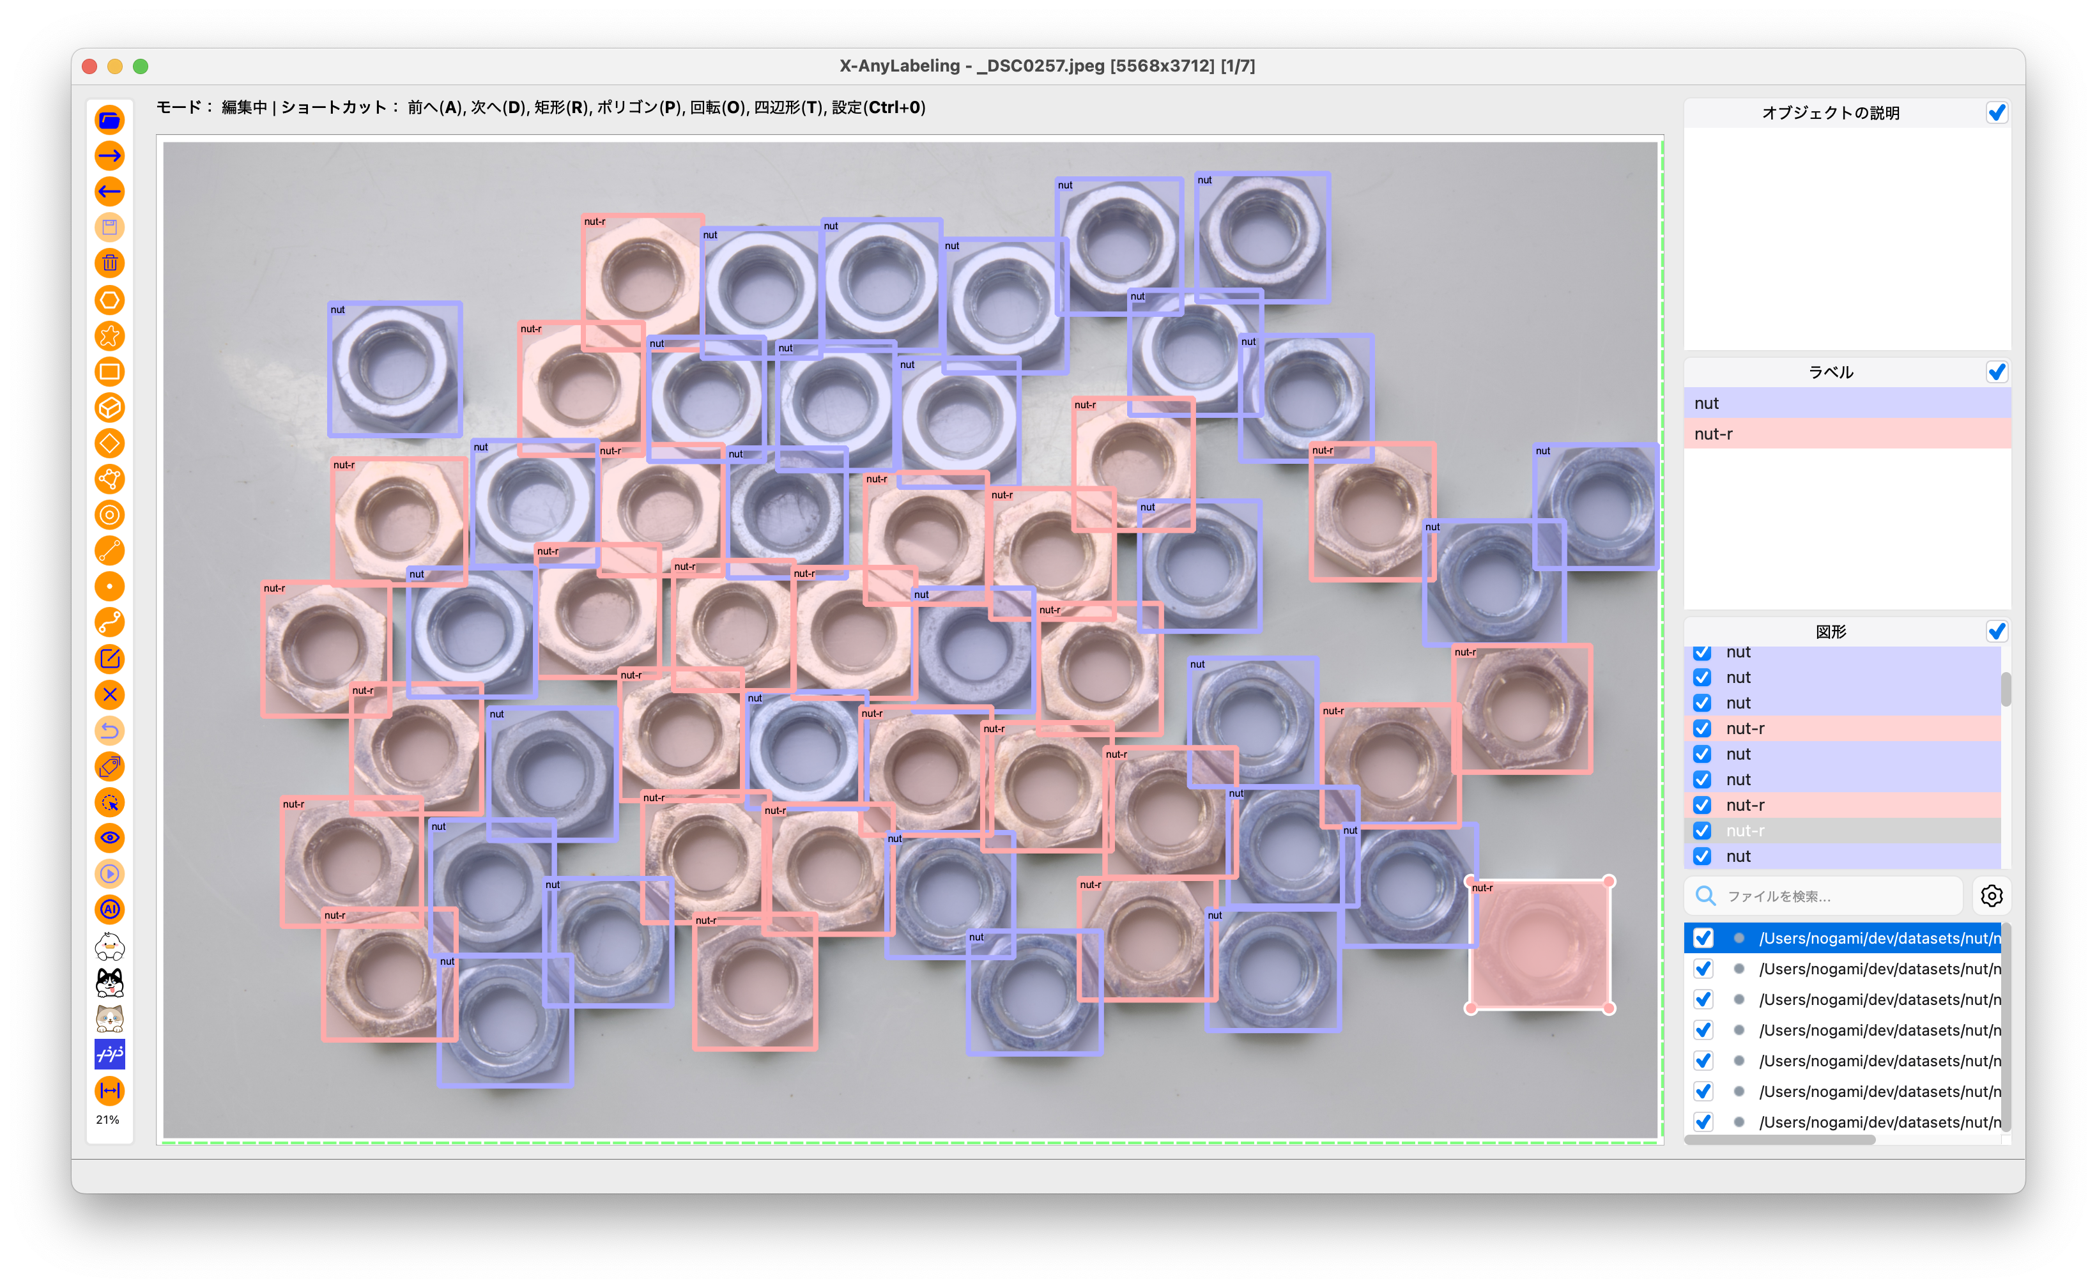Click the モード：編集中 shortcut hint text
Image resolution: width=2097 pixels, height=1288 pixels.
(541, 107)
